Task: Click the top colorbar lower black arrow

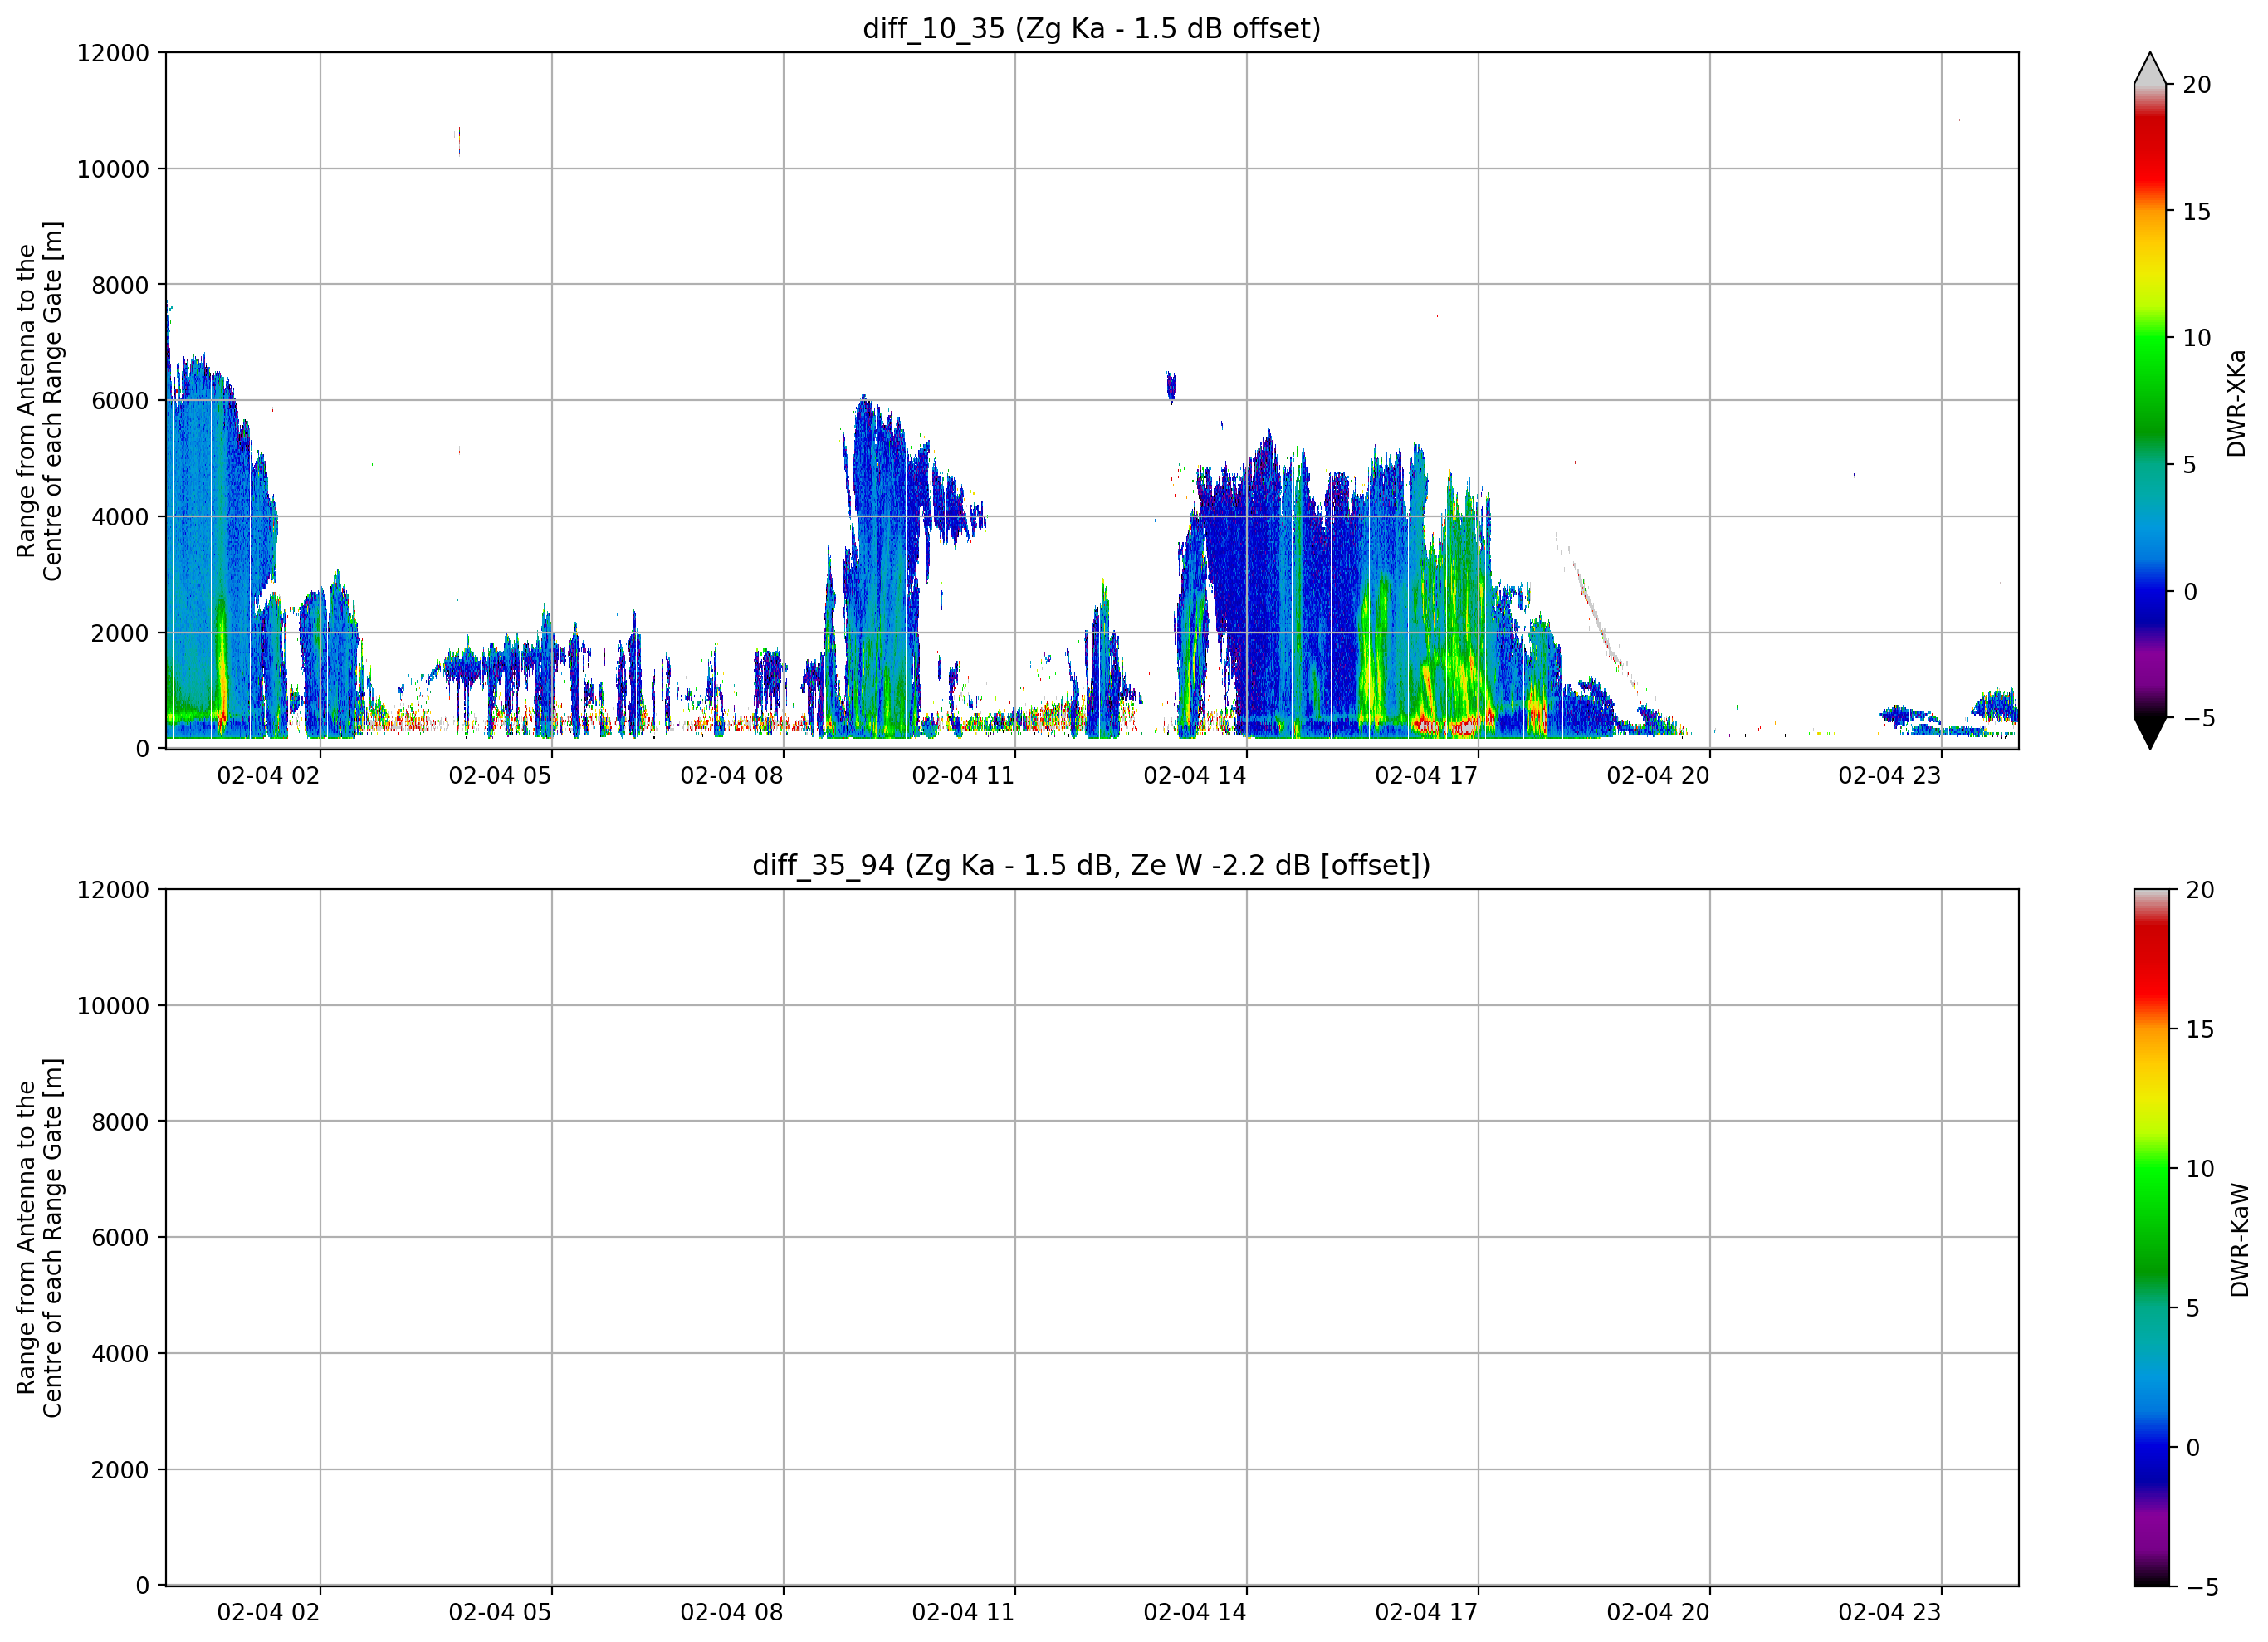Action: [2150, 733]
